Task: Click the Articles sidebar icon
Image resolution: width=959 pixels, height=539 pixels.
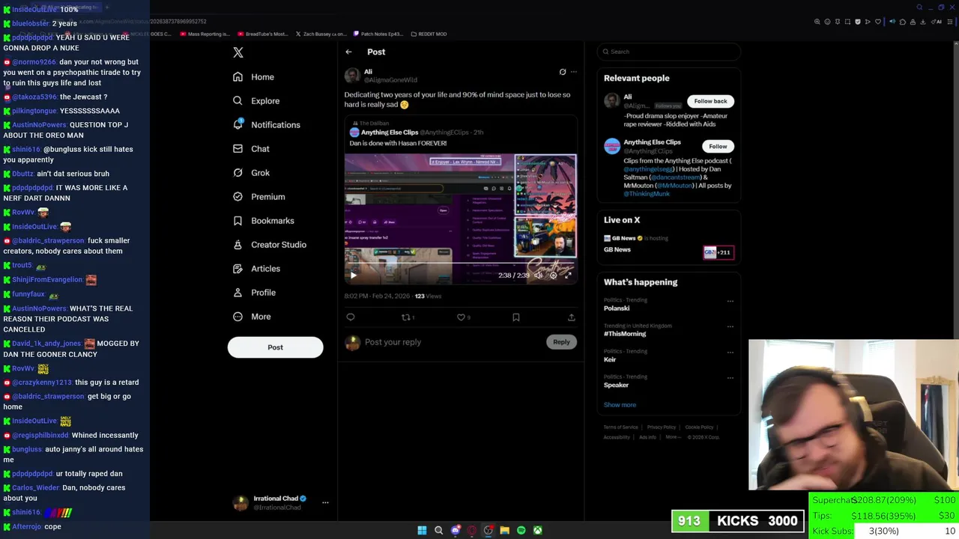Action: [238, 269]
